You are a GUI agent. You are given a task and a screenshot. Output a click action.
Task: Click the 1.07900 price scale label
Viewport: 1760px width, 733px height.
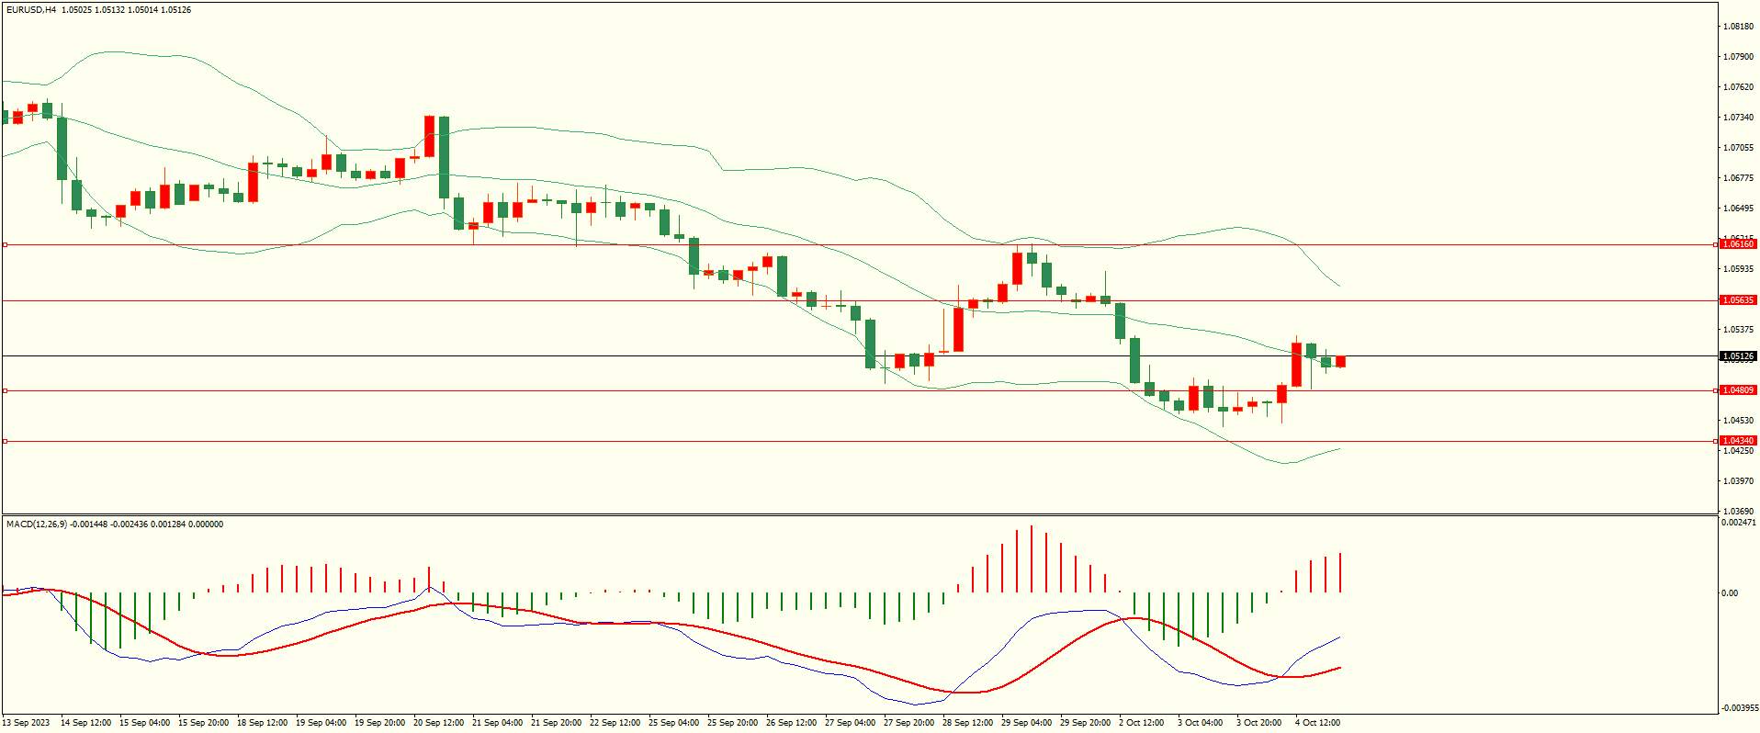pyautogui.click(x=1738, y=57)
